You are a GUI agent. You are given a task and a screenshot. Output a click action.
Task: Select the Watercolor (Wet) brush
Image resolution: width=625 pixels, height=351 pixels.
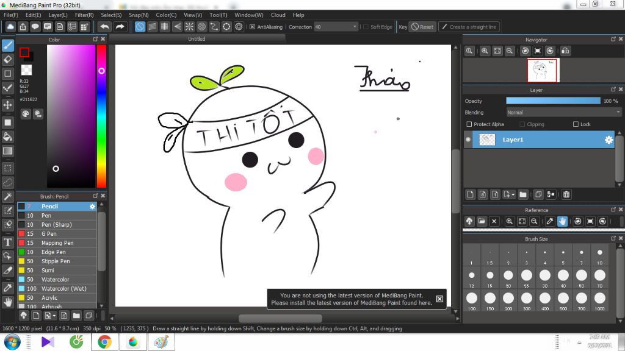57,288
